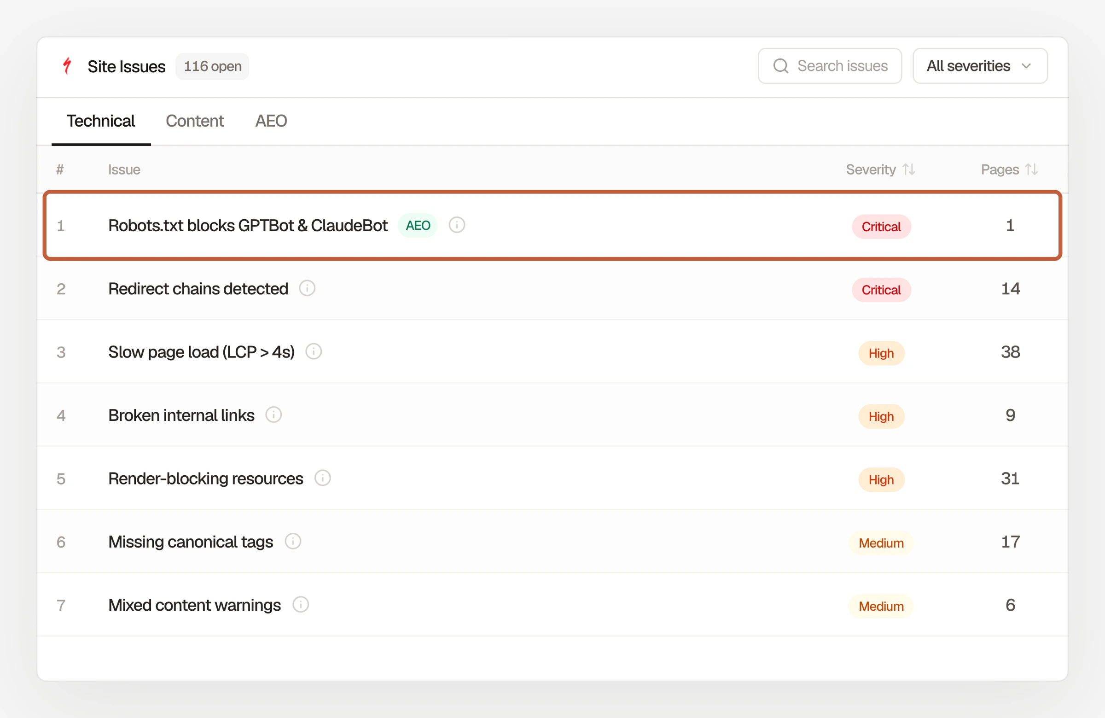The height and width of the screenshot is (718, 1105).
Task: Open info icon beside Render-blocking resources
Action: 322,479
